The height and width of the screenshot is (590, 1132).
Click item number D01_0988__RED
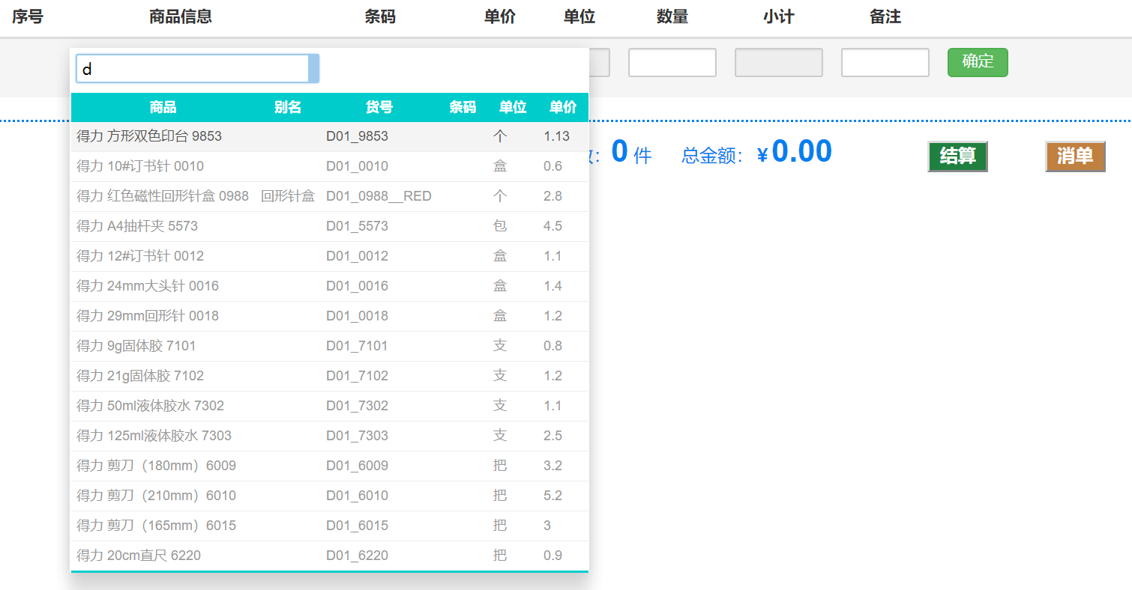tap(379, 196)
